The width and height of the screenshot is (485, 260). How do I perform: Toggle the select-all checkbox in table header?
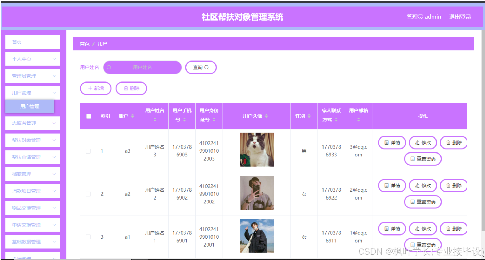tap(89, 116)
